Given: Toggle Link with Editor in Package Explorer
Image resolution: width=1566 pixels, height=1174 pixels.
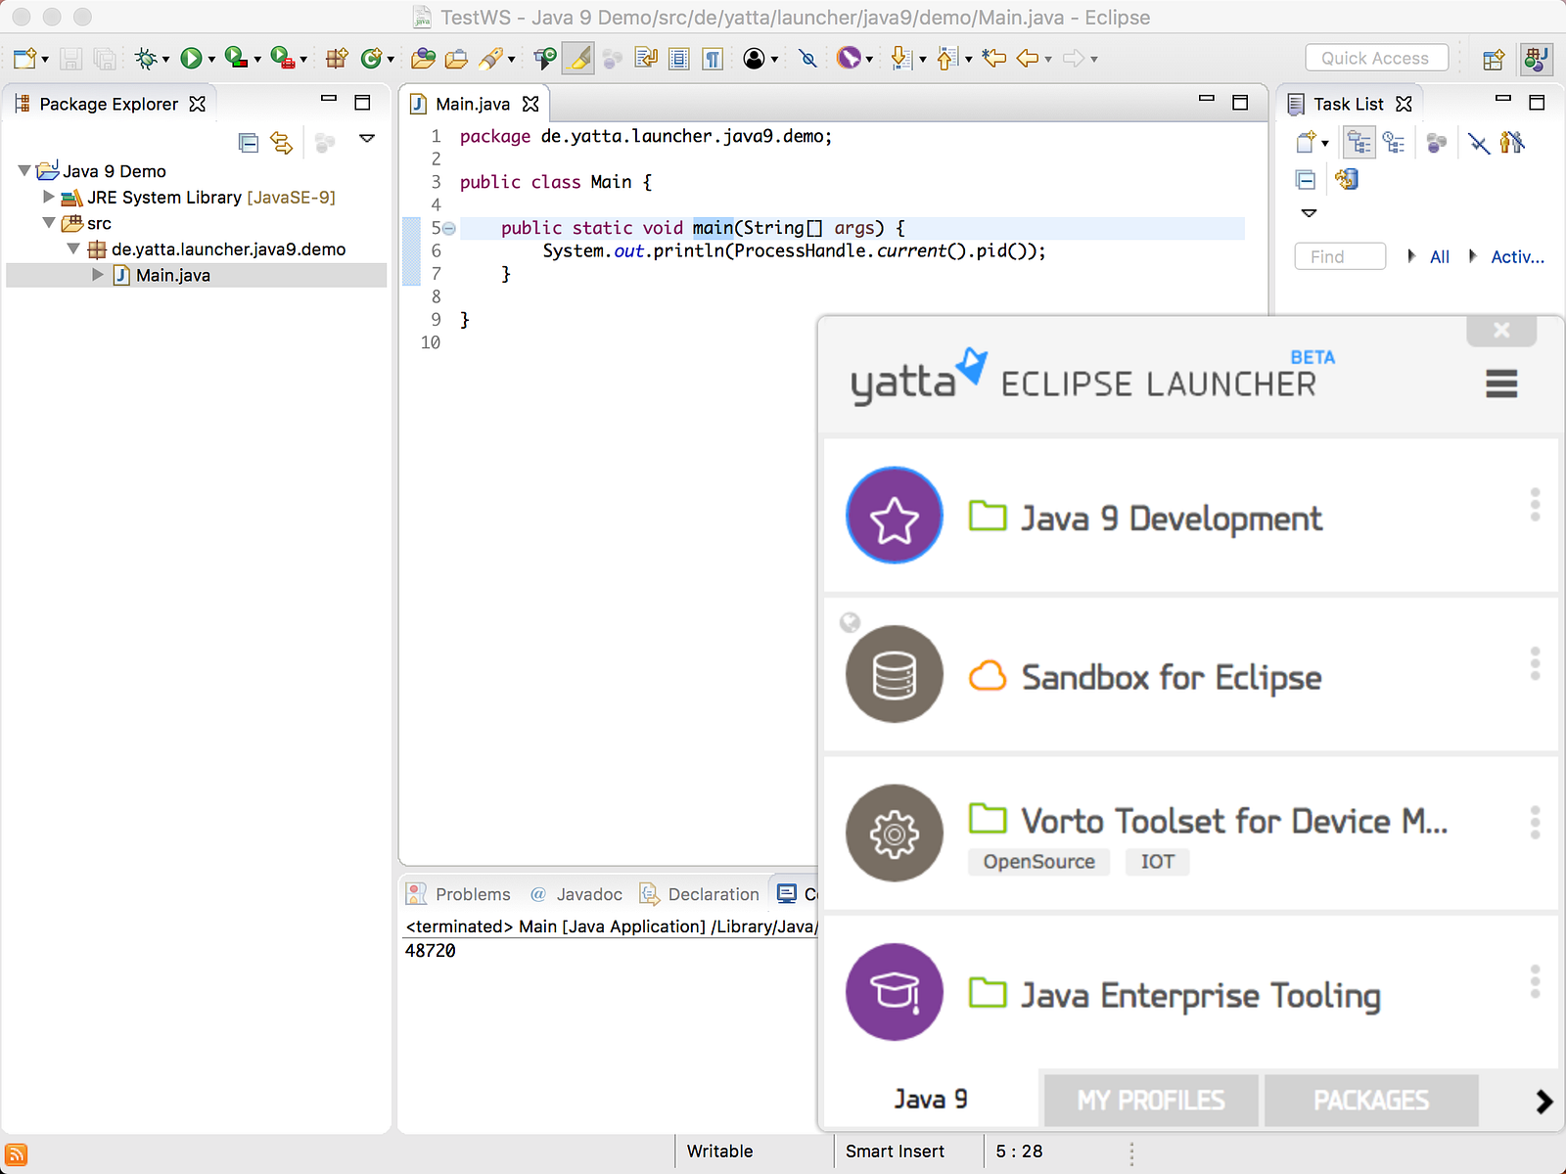Looking at the screenshot, I should 282,143.
